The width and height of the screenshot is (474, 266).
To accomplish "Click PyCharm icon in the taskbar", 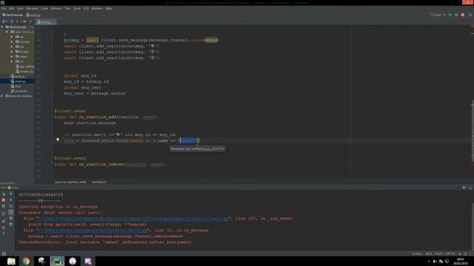I will click(x=57, y=261).
